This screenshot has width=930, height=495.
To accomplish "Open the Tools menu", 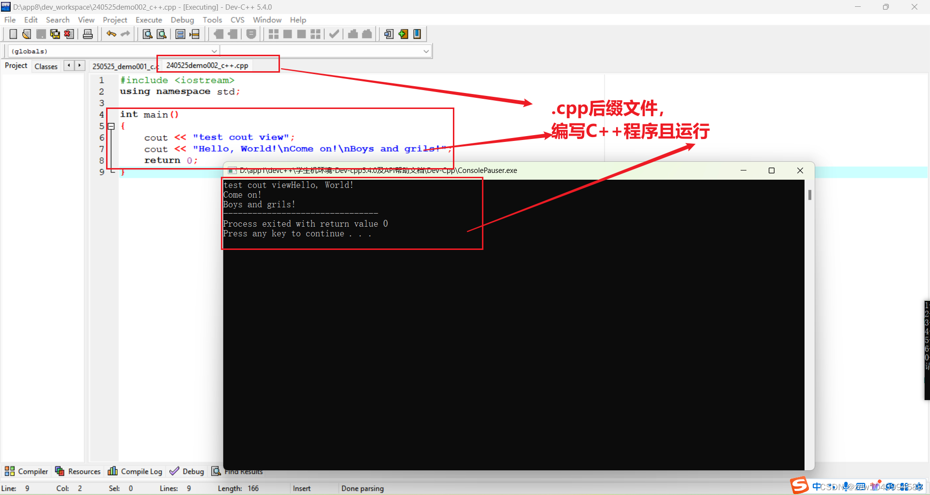I will (x=212, y=20).
